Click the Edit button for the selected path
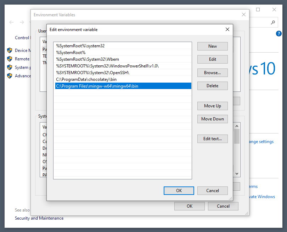The image size is (287, 232). [212, 59]
